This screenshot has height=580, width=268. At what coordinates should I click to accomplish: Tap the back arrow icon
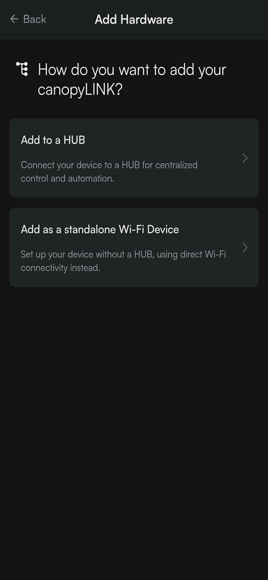pyautogui.click(x=14, y=19)
